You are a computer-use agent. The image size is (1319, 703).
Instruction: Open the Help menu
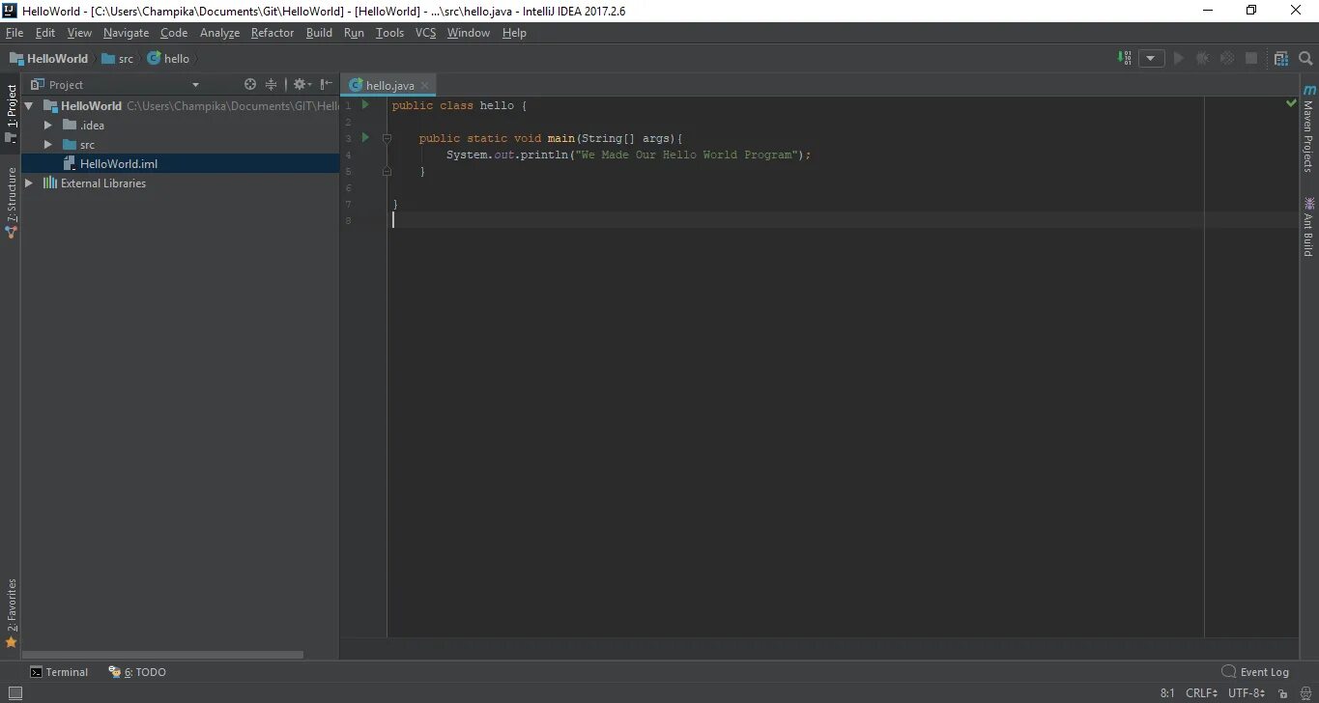point(514,33)
